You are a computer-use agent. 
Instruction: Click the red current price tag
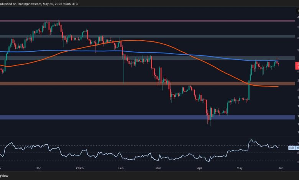pyautogui.click(x=297, y=66)
